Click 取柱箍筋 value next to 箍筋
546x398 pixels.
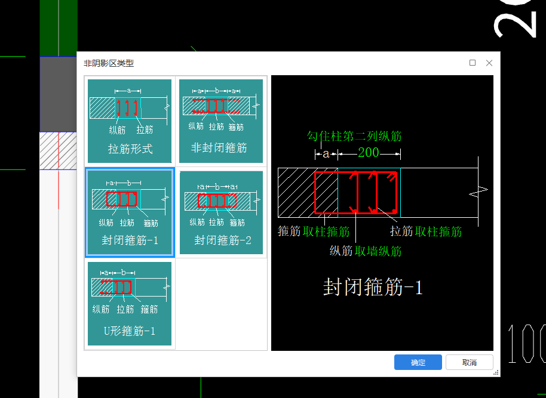[x=326, y=232]
